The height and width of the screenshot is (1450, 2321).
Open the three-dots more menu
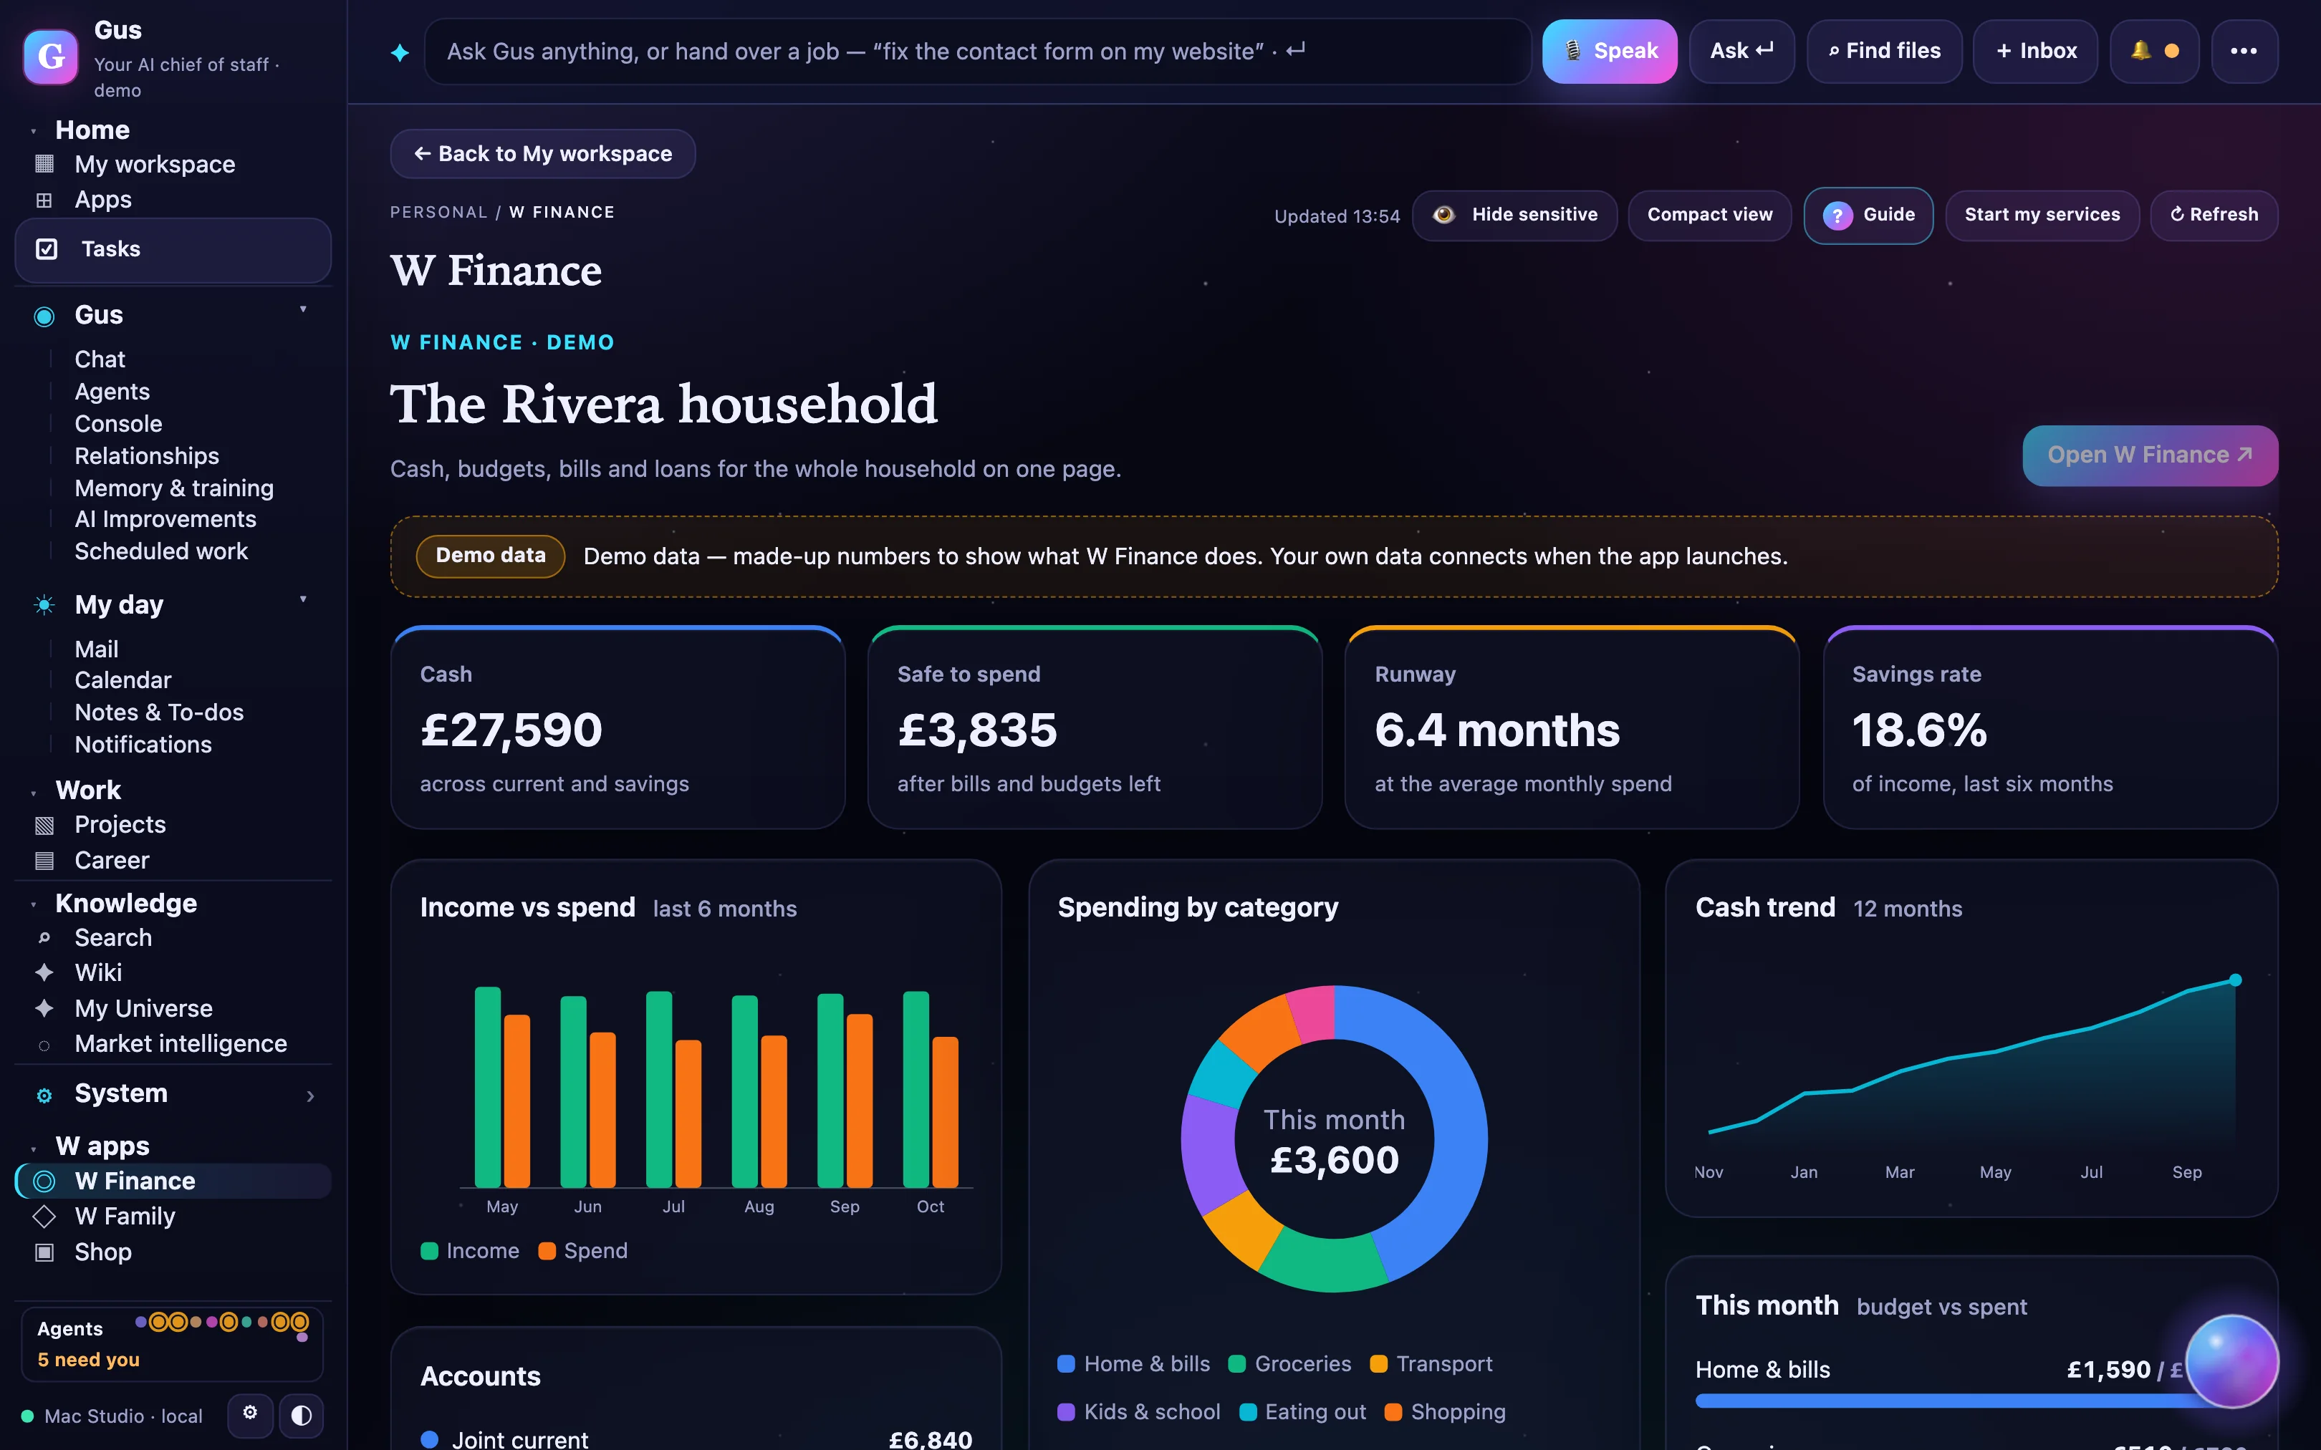click(2244, 51)
